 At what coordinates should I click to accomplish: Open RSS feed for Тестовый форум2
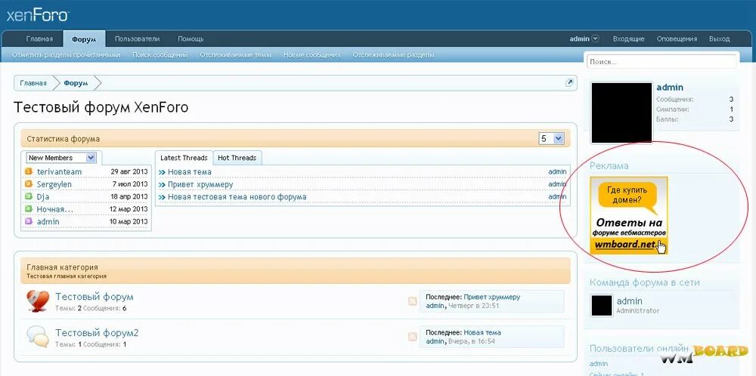[x=413, y=337]
